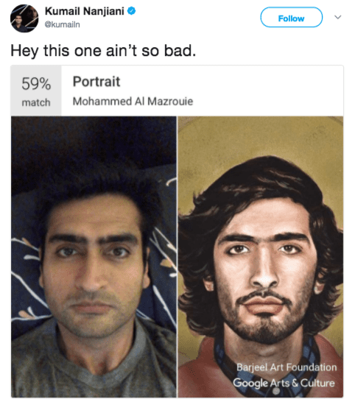Click the Barjeel Art Foundation credit

point(287,367)
